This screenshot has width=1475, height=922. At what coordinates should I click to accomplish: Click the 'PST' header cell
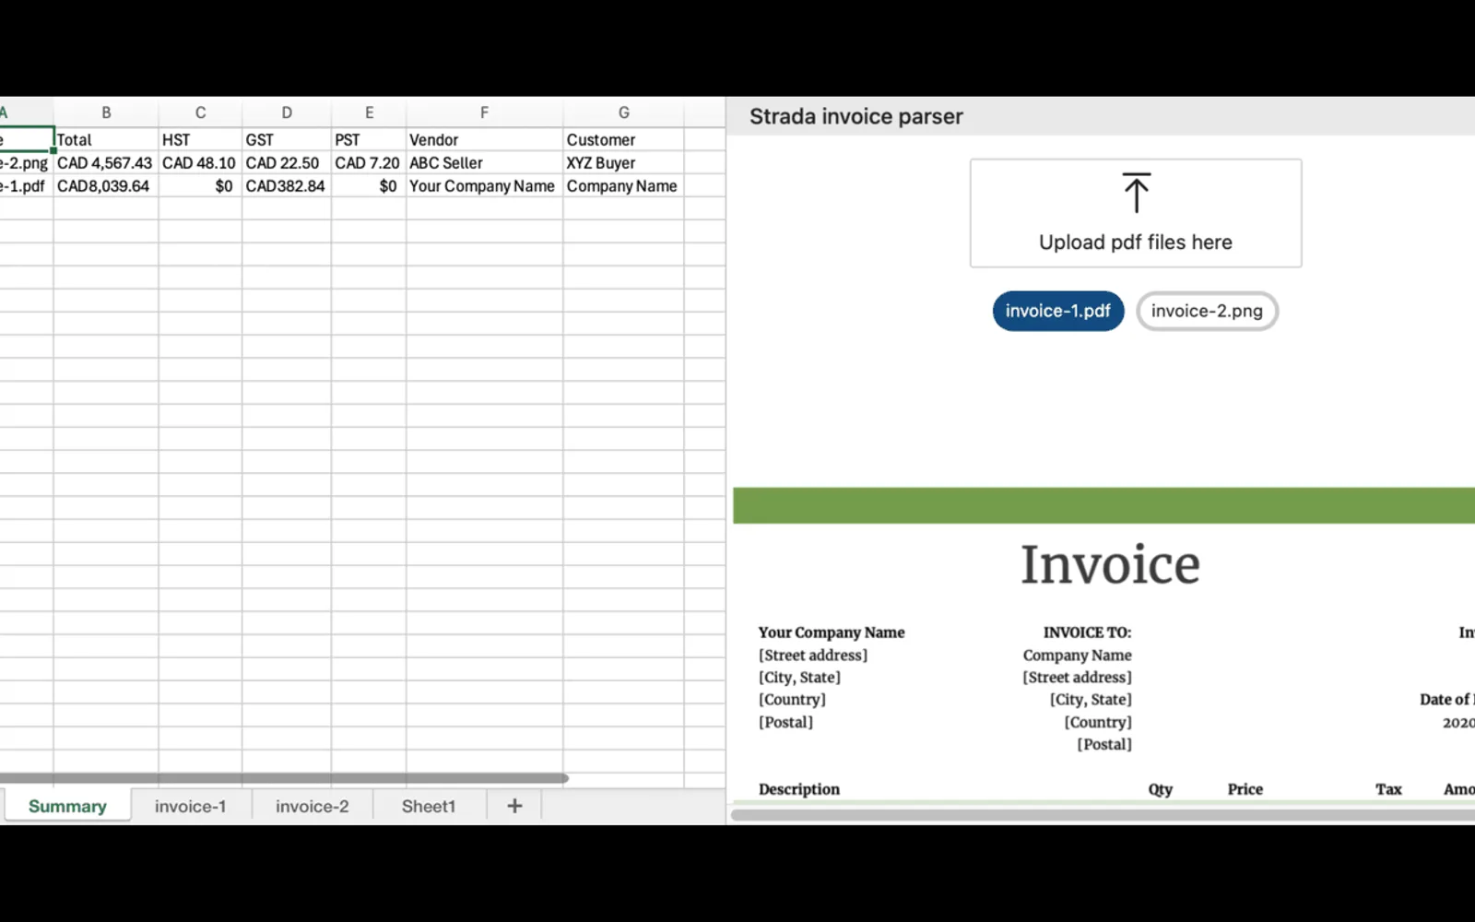pos(369,140)
